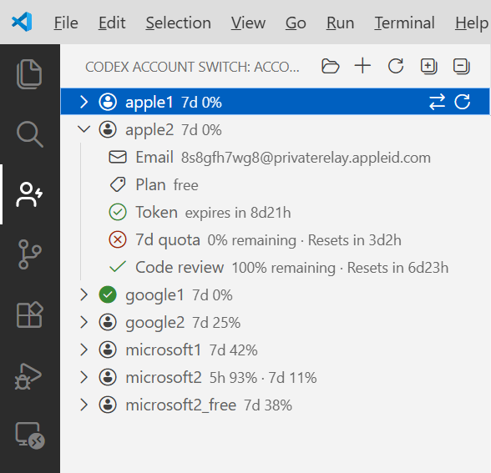
Task: Open the Run menu
Action: (340, 23)
